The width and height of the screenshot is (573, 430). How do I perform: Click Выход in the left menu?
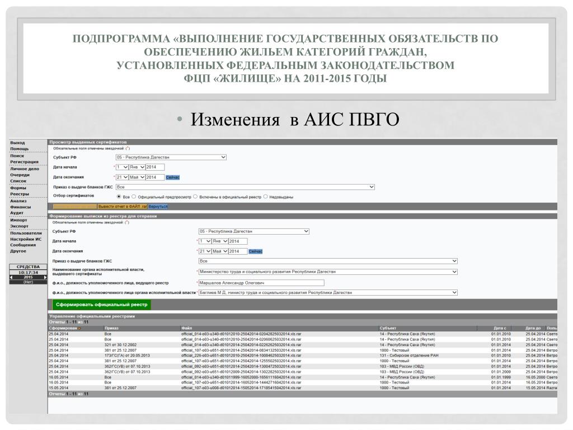point(17,143)
